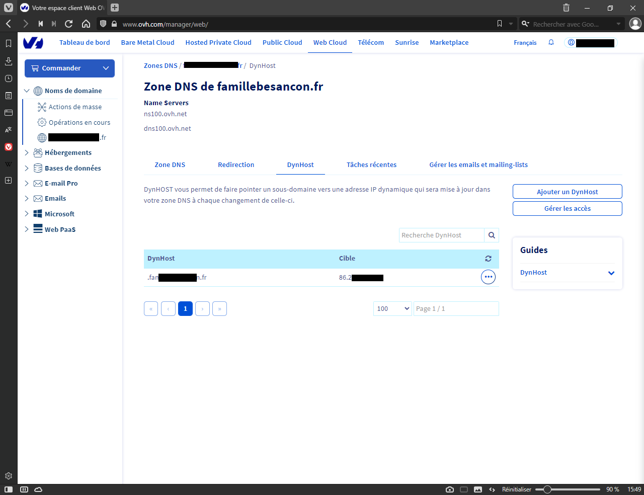Open Vivaldi downloads panel
Screen dimensions: 644x495
[9, 61]
